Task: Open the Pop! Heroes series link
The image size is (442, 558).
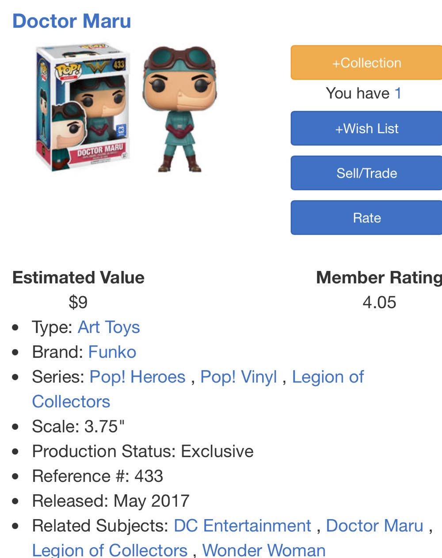Action: [x=137, y=377]
